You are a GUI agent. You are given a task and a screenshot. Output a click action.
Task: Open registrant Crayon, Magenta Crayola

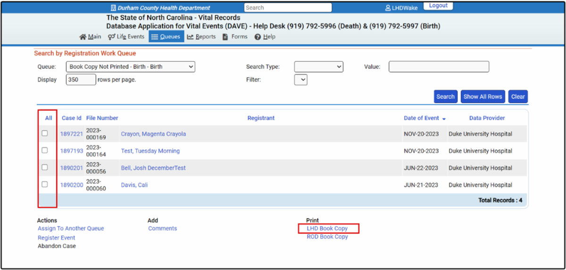point(153,134)
